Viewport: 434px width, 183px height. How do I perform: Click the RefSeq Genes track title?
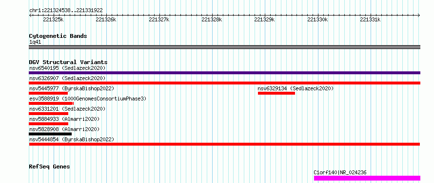[50, 167]
